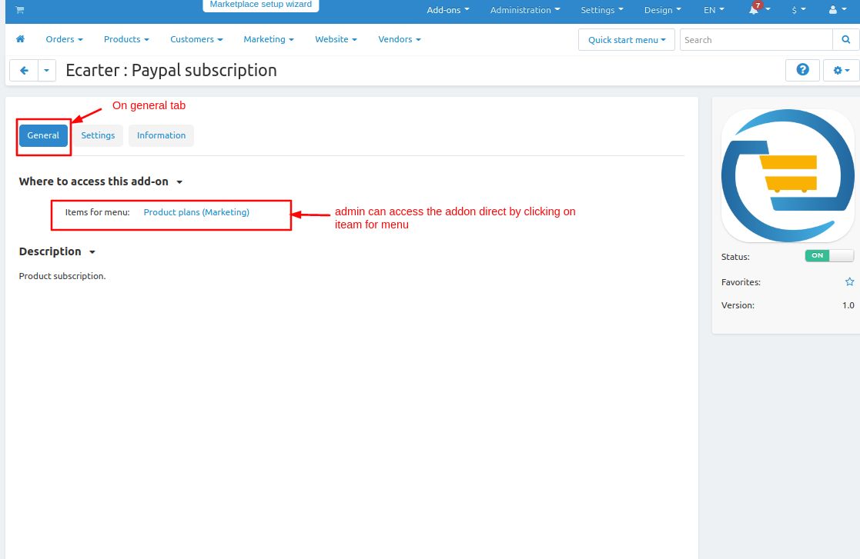This screenshot has height=559, width=860.
Task: Open the Vendors menu
Action: tap(400, 39)
